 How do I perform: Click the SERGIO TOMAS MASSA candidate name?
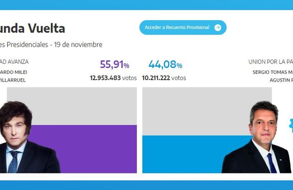[x=272, y=72]
